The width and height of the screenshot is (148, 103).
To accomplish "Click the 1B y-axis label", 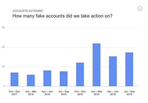I will [x=3, y=66].
